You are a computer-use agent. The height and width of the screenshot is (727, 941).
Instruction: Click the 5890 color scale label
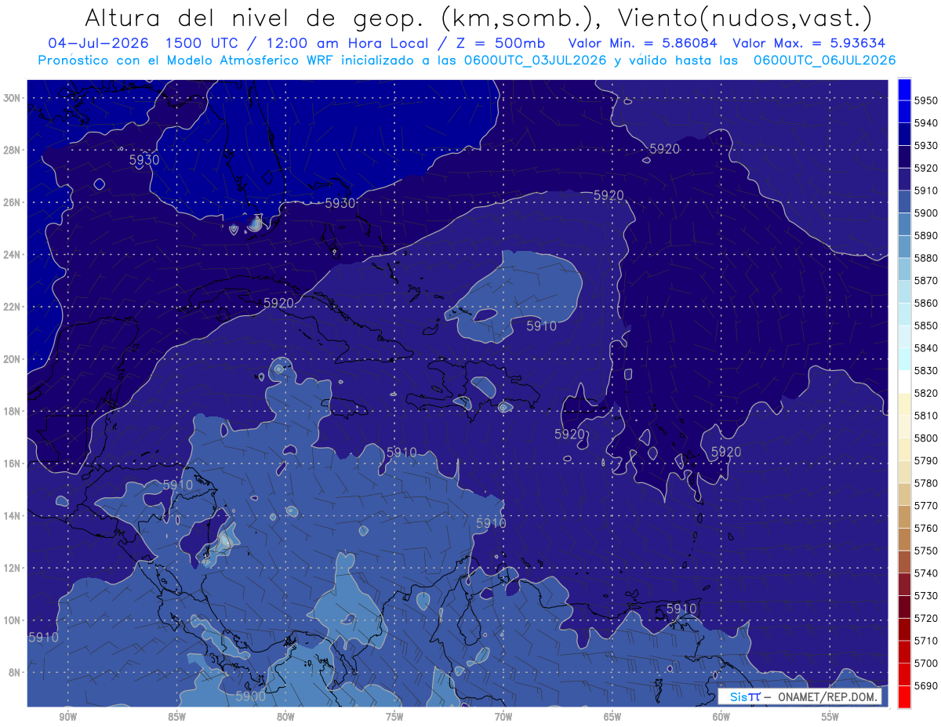(x=926, y=235)
